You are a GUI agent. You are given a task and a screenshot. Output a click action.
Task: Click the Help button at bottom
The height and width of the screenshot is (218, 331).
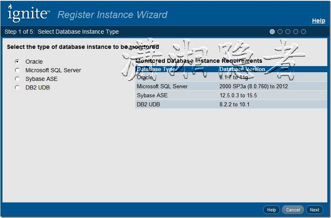click(x=271, y=210)
